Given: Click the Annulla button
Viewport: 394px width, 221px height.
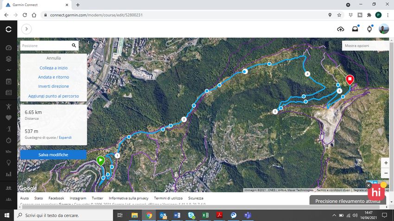Looking at the screenshot, I should [x=54, y=58].
